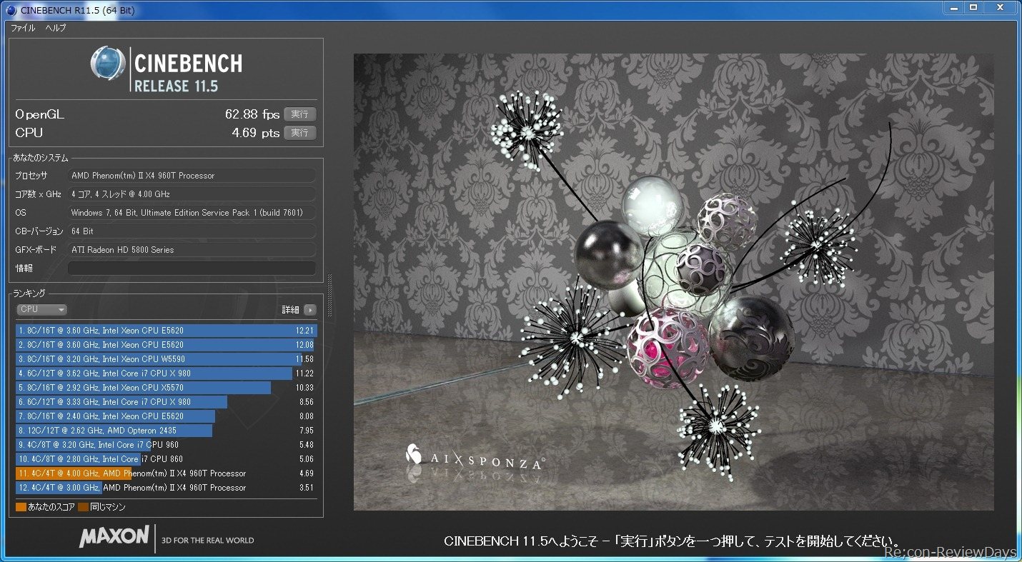Image resolution: width=1022 pixels, height=562 pixels.
Task: Click the CINEBENCH sphere logo in header
Action: click(108, 64)
